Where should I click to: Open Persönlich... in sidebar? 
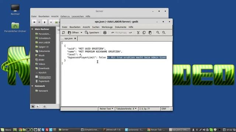tap(43, 34)
